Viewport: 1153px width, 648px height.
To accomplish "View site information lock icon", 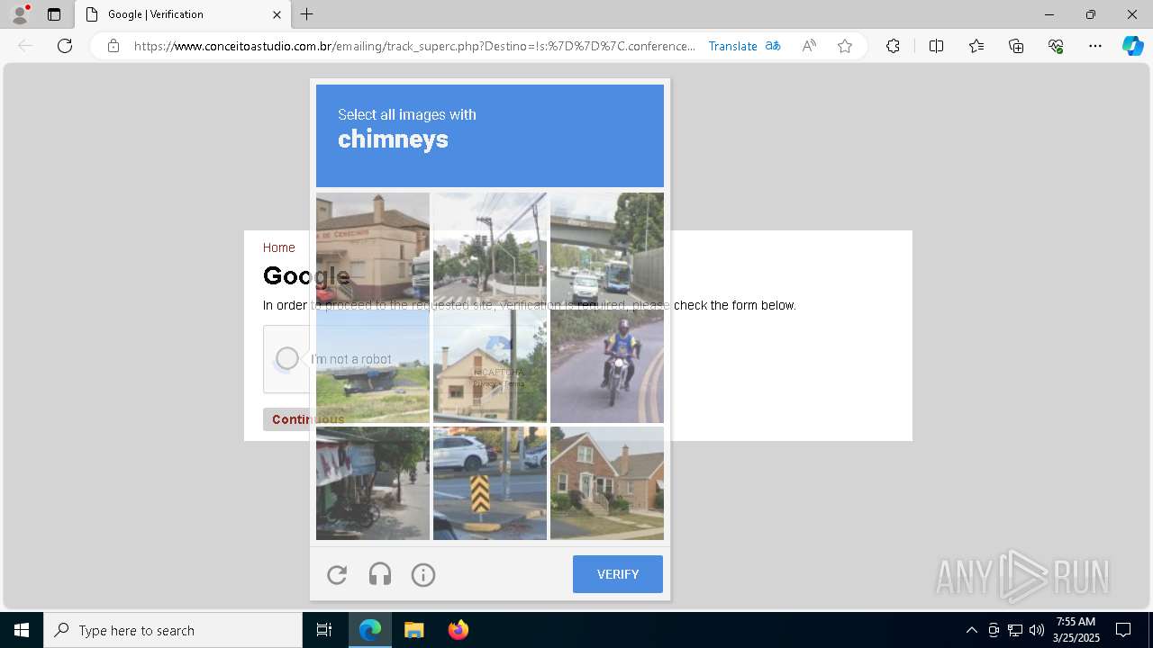I will (113, 46).
